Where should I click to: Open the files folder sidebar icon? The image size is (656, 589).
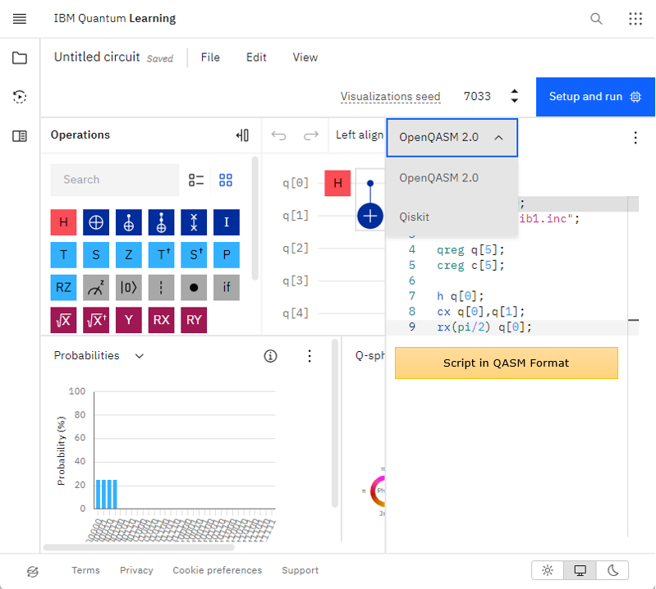[20, 57]
